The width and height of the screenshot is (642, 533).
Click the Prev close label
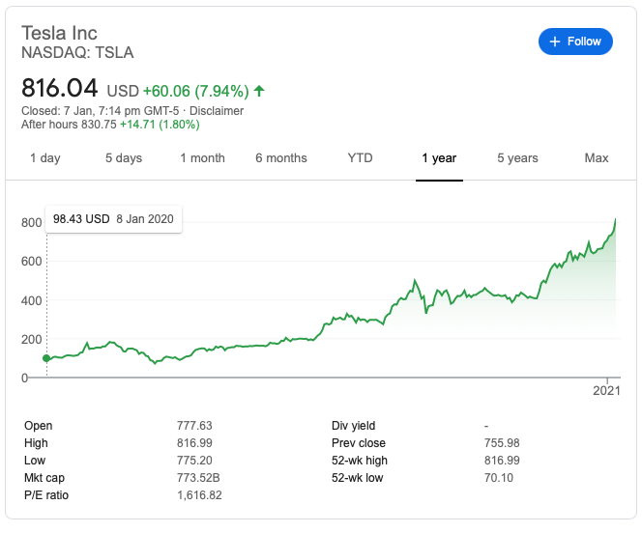pyautogui.click(x=359, y=443)
